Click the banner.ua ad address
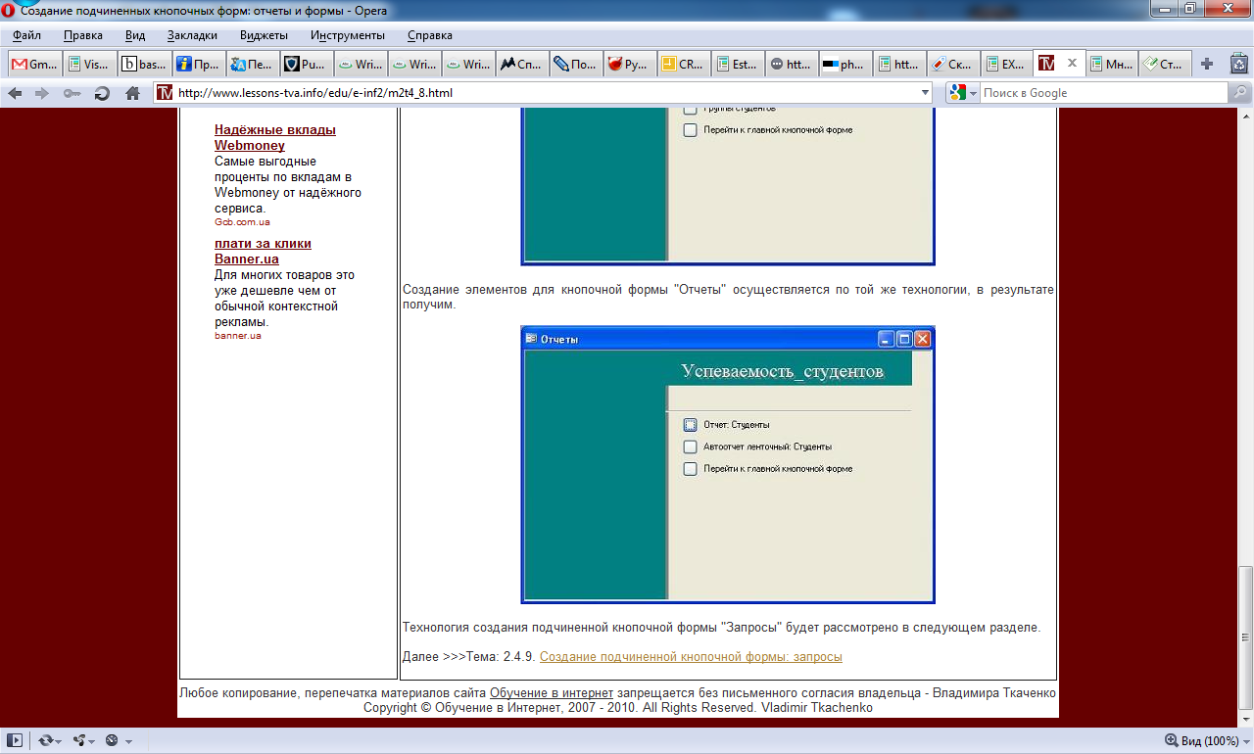 238,336
